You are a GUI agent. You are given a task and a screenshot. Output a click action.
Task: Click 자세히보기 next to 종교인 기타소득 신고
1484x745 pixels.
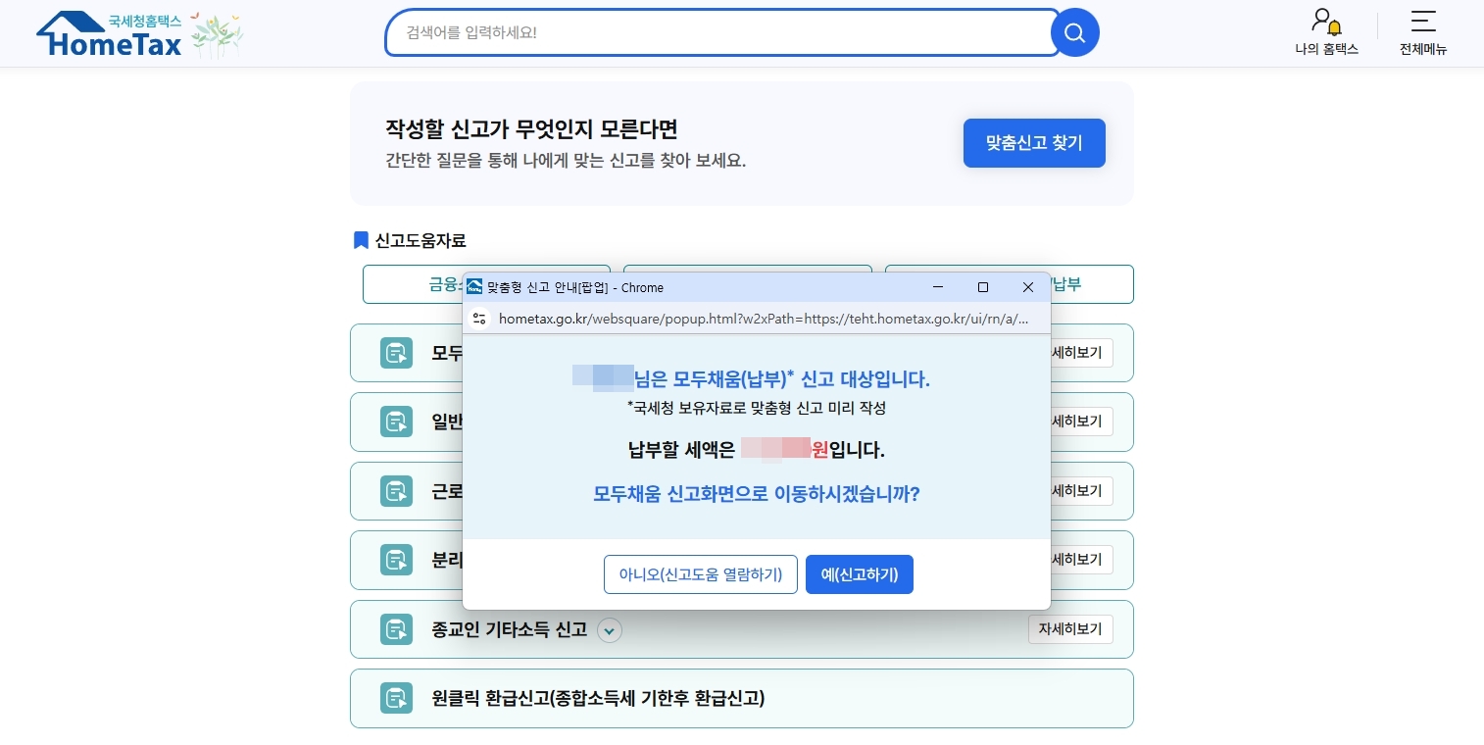point(1070,629)
